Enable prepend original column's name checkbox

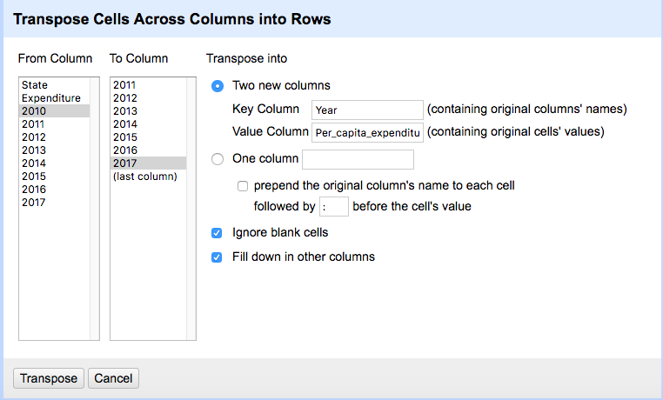point(242,186)
